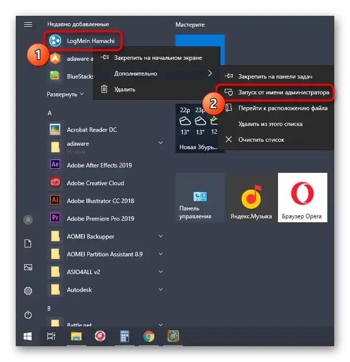Expand recently added via Развернуть

66,94
